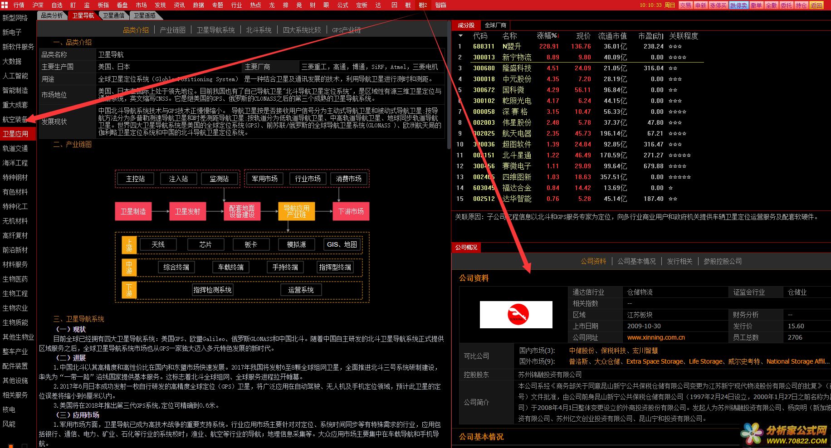
Task: Select 风能 in the left sidebar
Action: click(9, 424)
